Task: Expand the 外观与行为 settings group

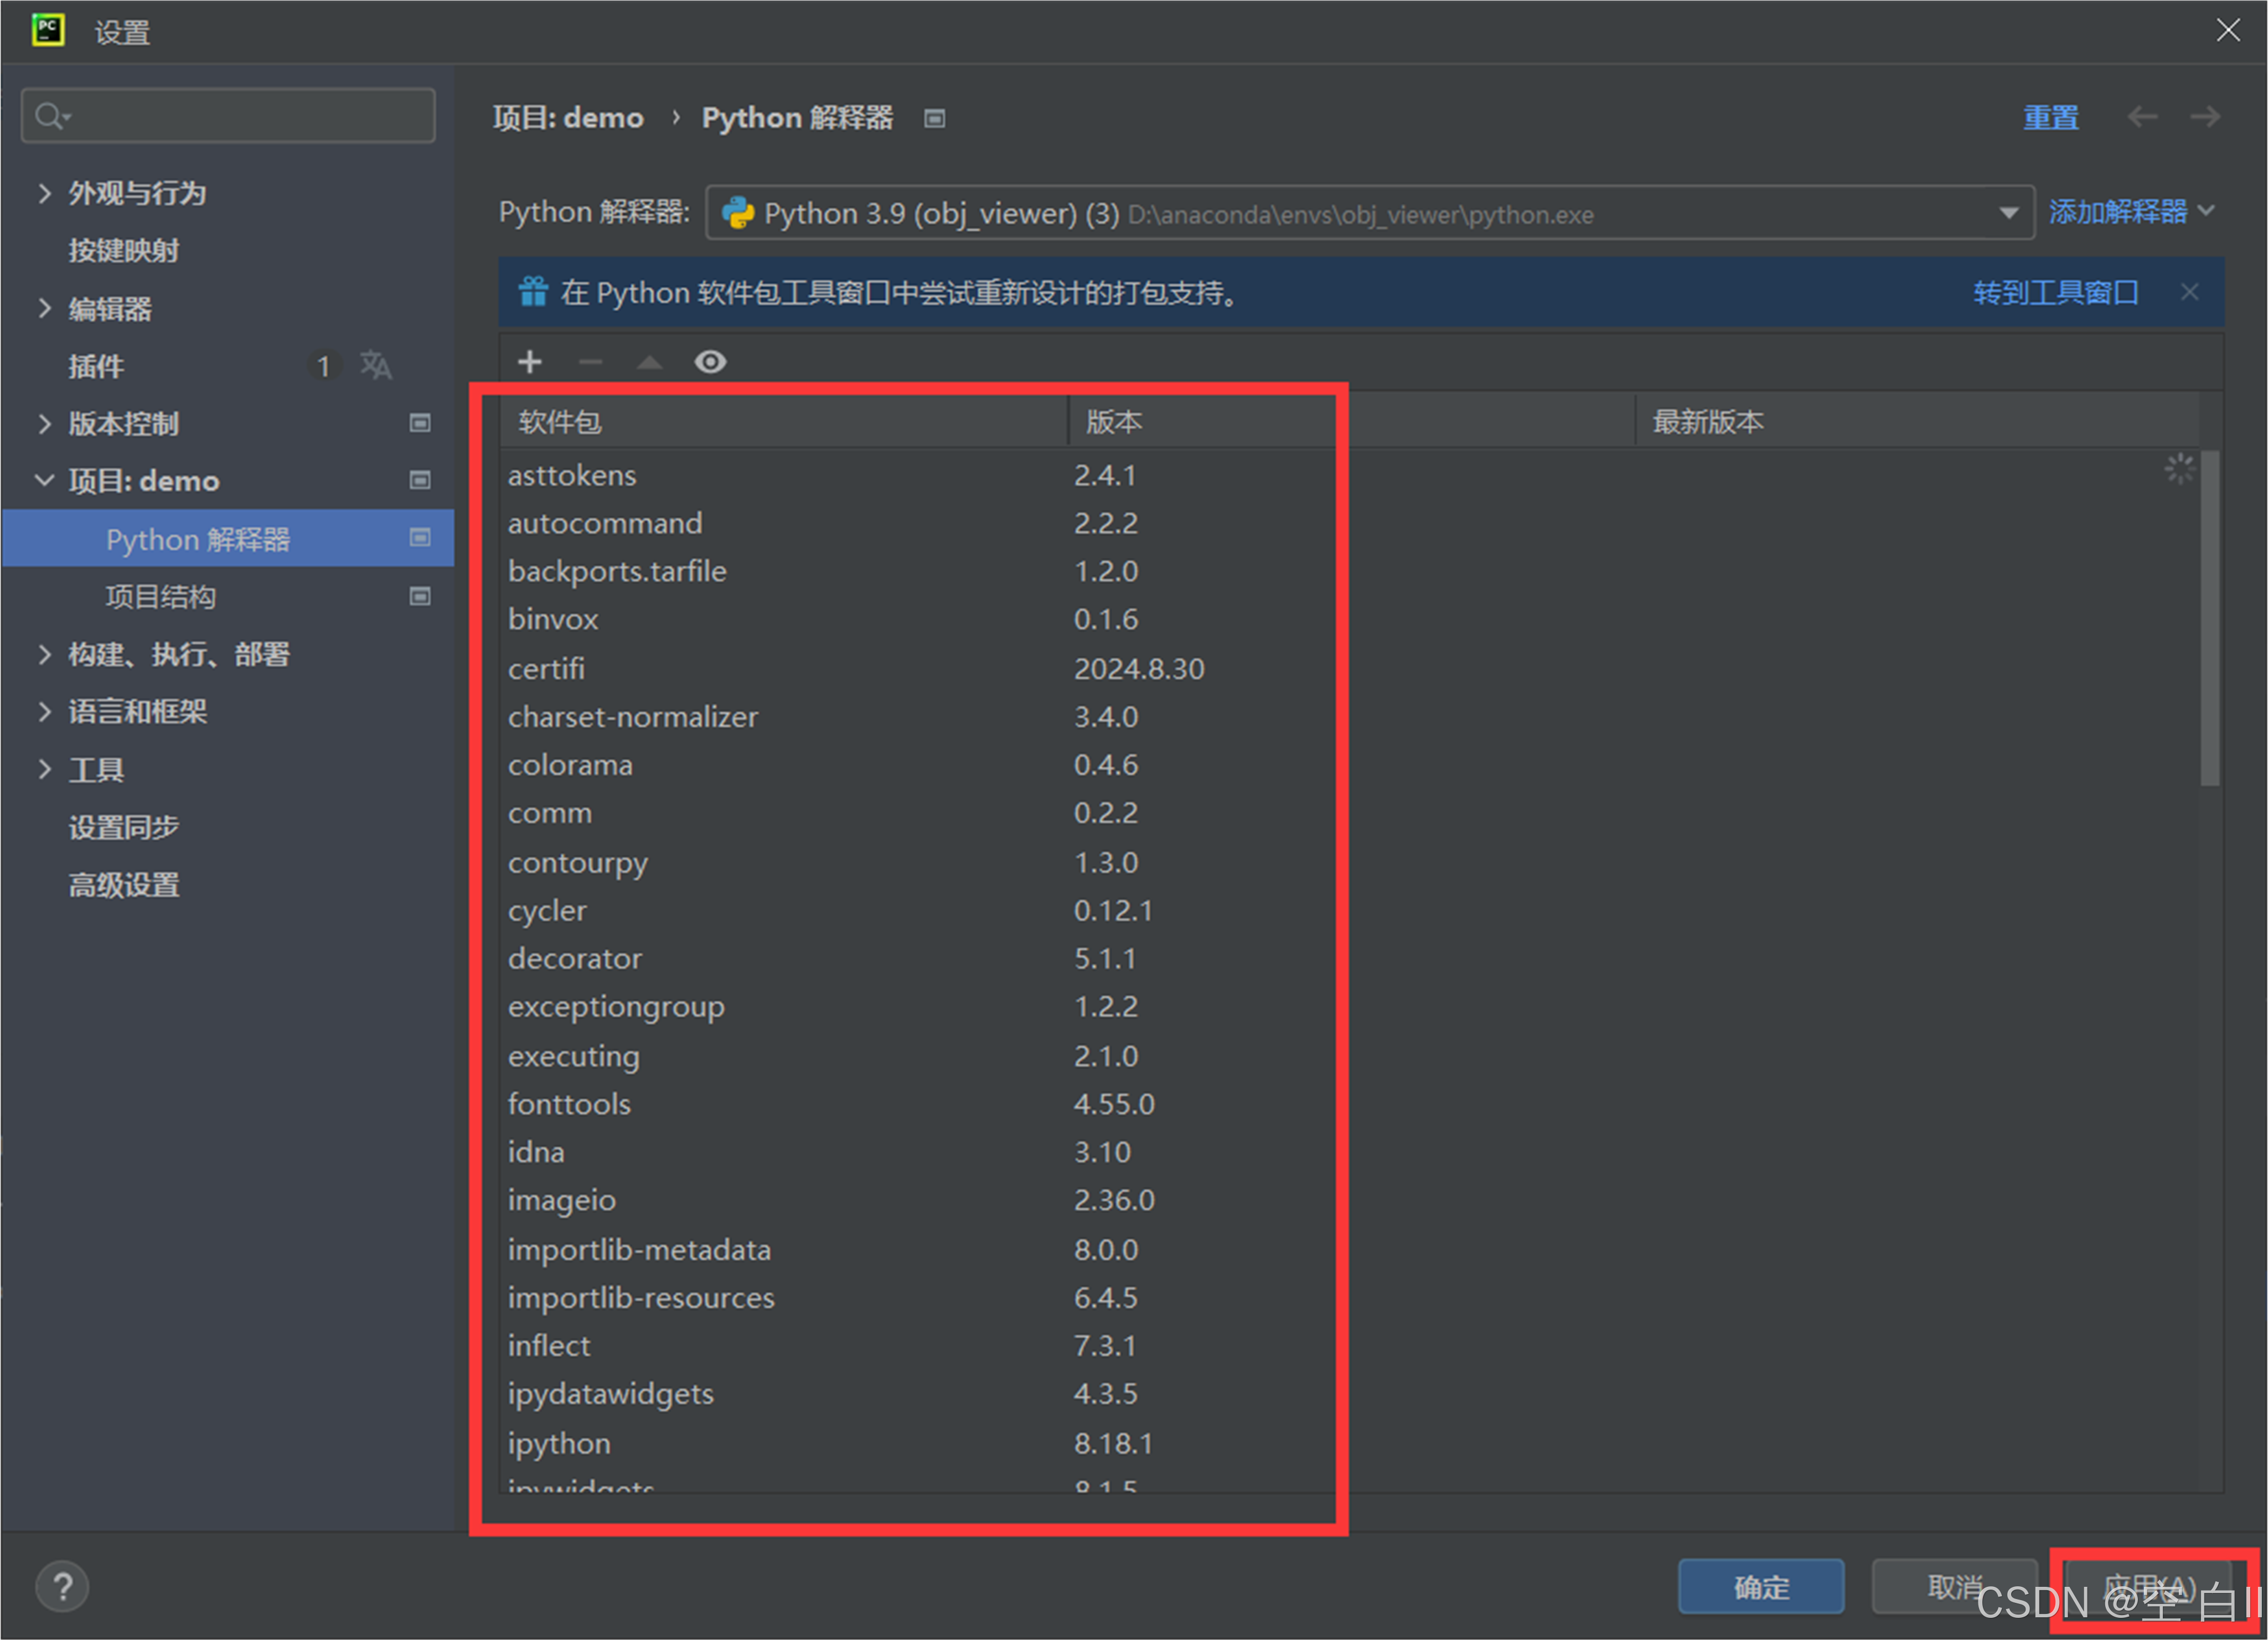Action: (44, 193)
